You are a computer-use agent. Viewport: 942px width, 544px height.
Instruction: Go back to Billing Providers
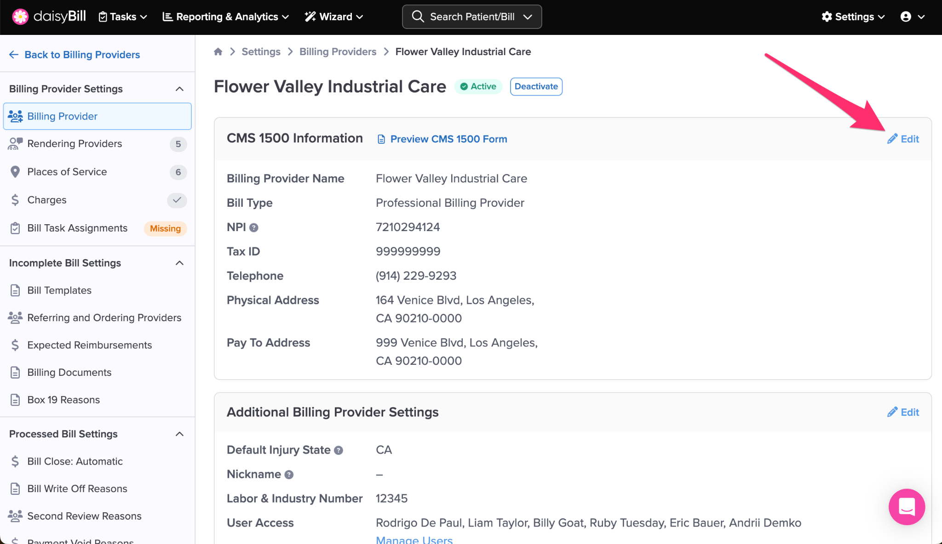[75, 55]
